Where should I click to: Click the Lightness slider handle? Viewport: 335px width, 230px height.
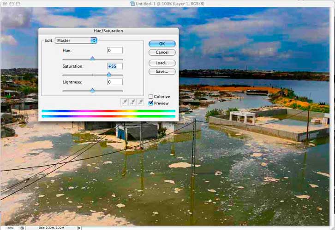[x=92, y=91]
